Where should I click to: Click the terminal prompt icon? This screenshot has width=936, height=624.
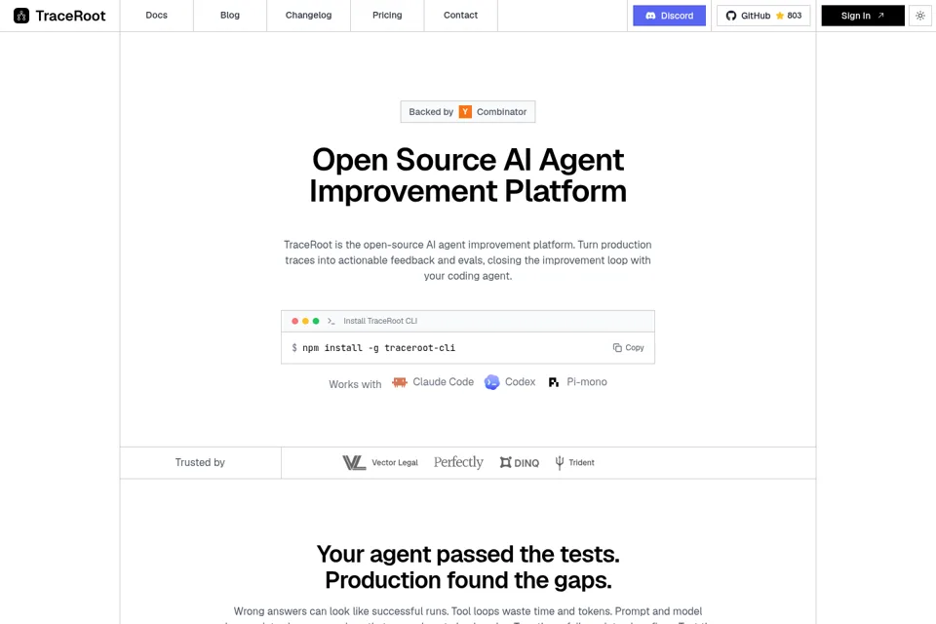click(x=331, y=321)
